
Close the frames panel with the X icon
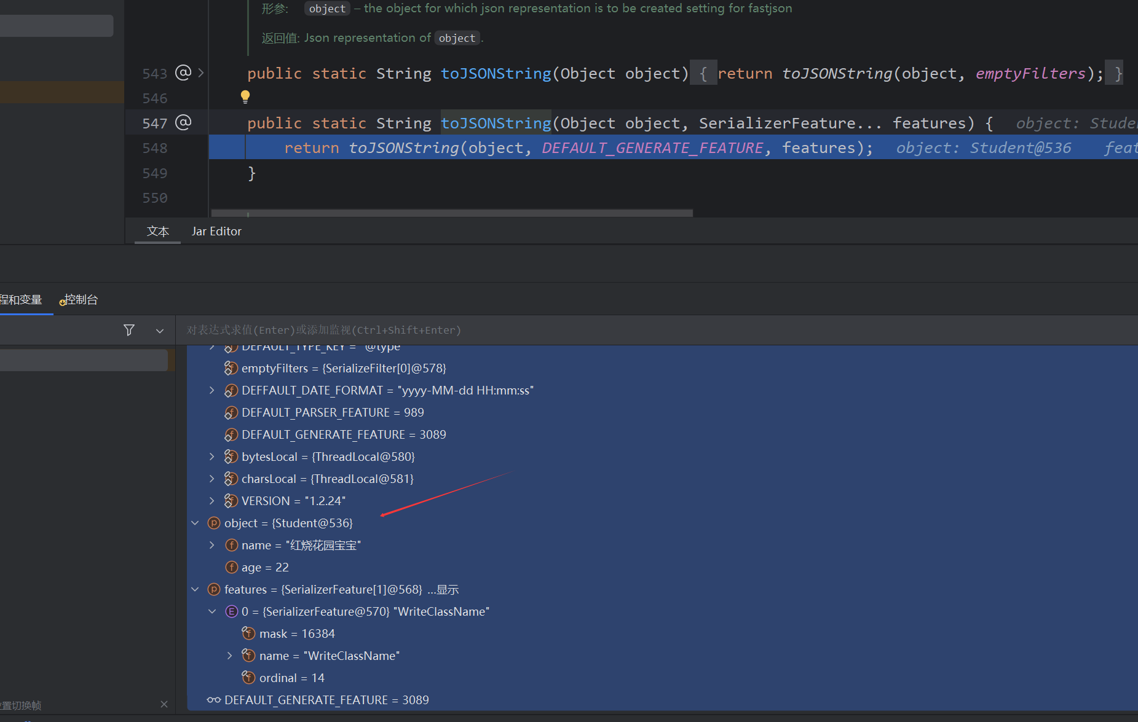tap(164, 704)
